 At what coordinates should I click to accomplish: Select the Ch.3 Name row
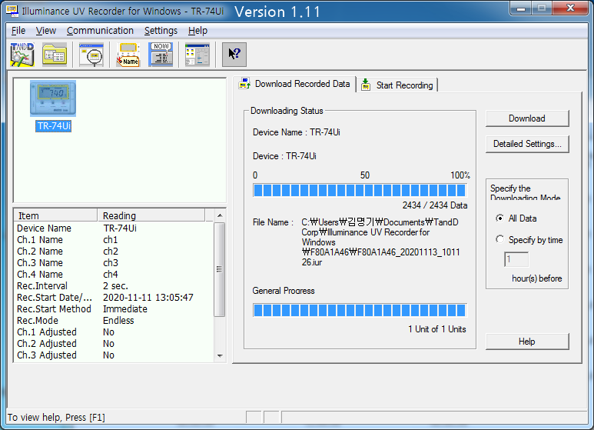114,263
